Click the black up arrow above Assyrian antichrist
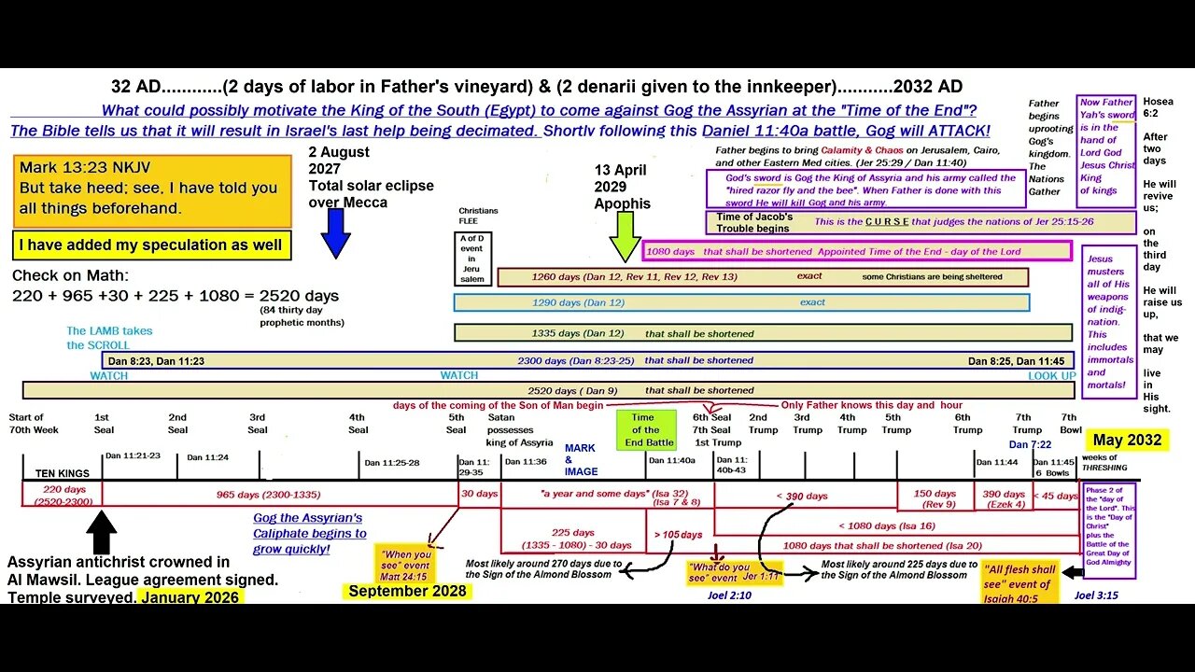 click(101, 533)
